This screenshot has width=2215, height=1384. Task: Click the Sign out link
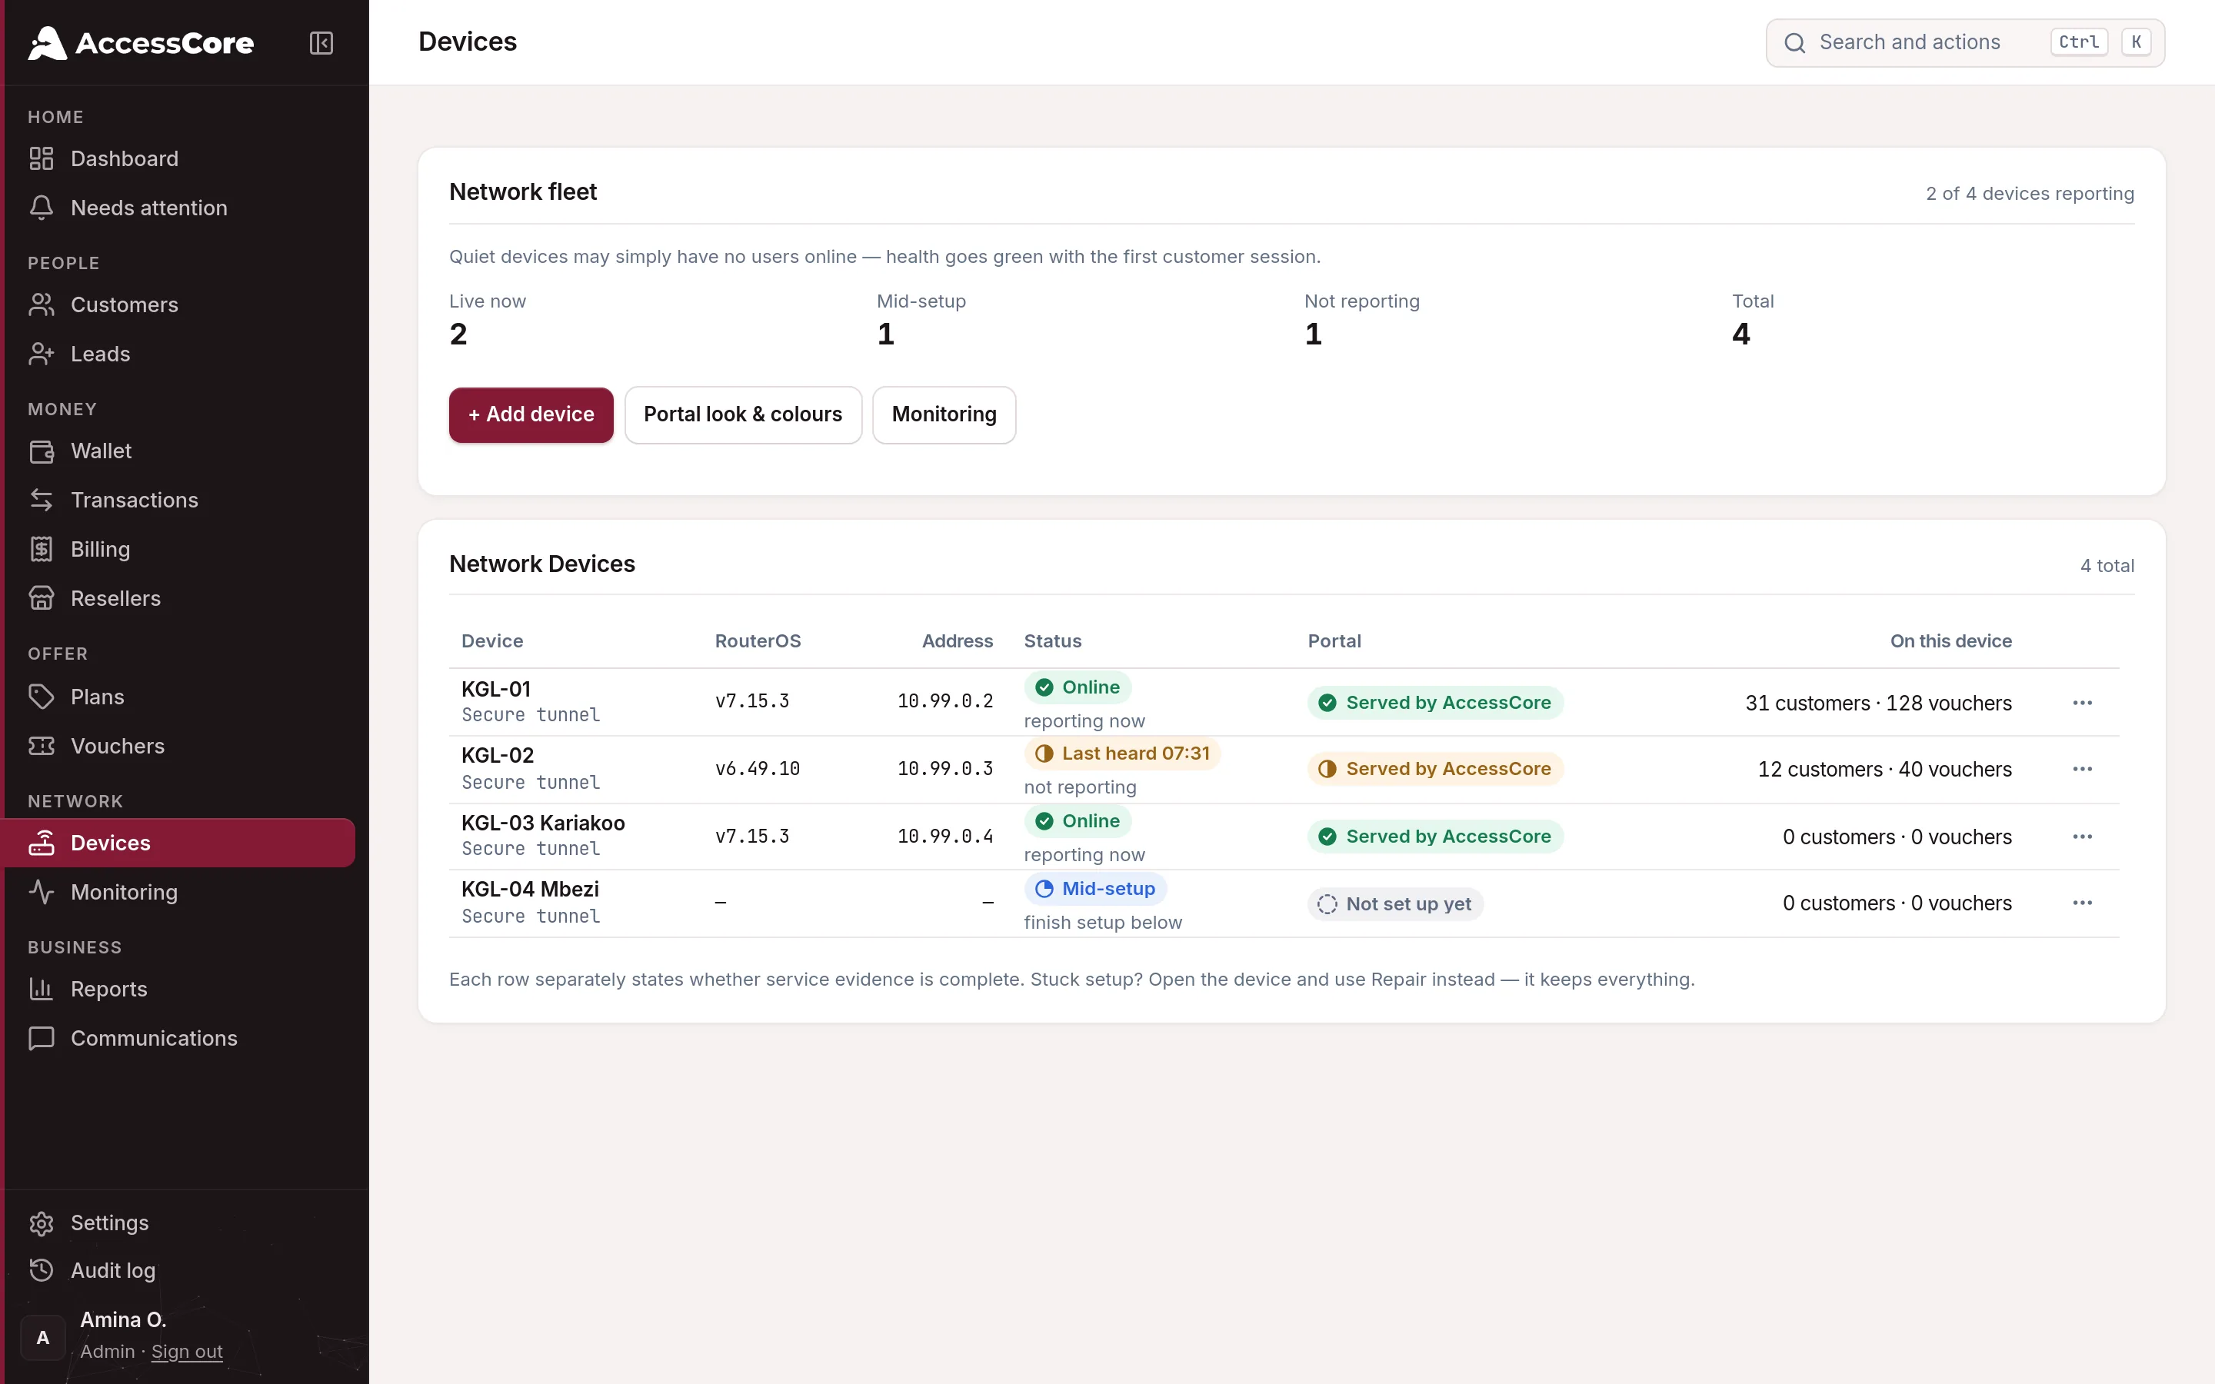tap(187, 1351)
